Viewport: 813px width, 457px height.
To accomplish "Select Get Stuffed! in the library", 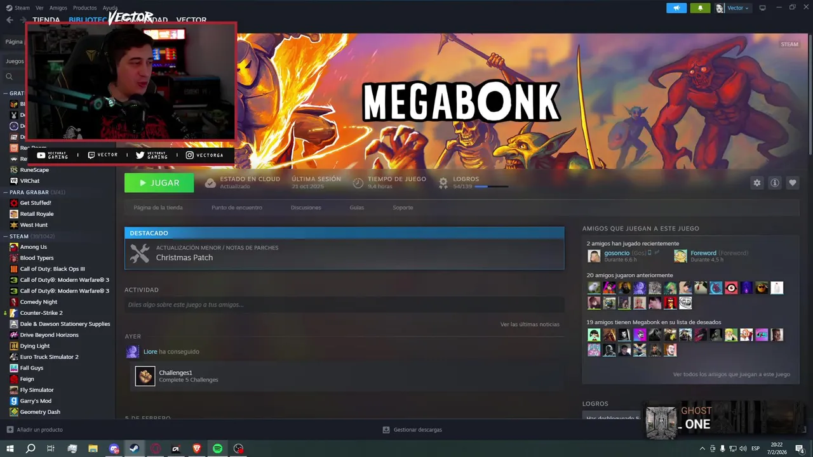I will click(x=36, y=203).
